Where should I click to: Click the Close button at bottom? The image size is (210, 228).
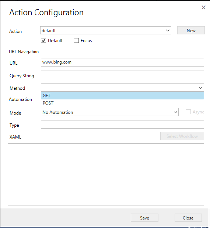coord(188,218)
